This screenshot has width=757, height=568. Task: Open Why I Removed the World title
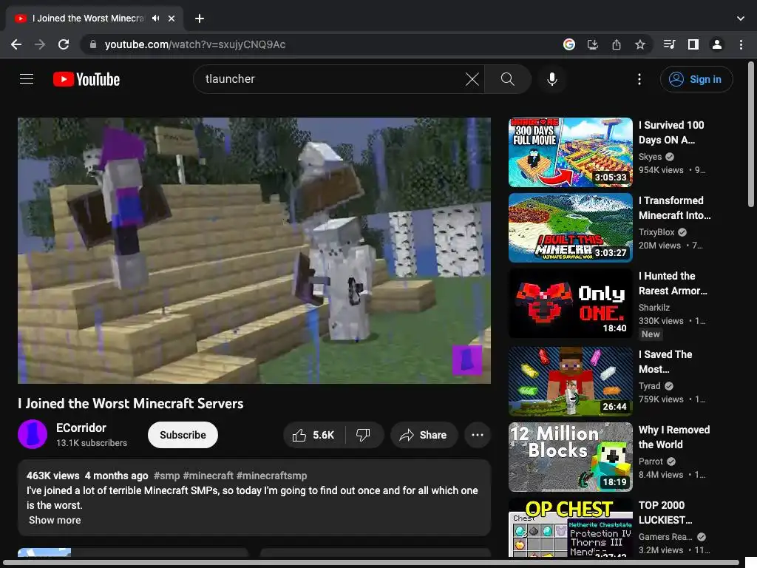pos(674,436)
